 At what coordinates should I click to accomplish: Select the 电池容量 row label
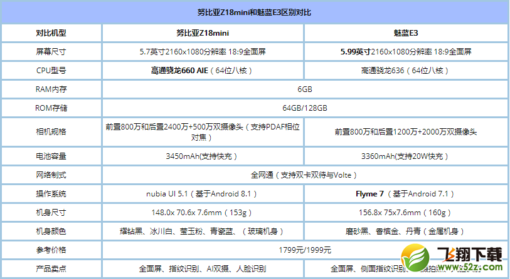51,156
